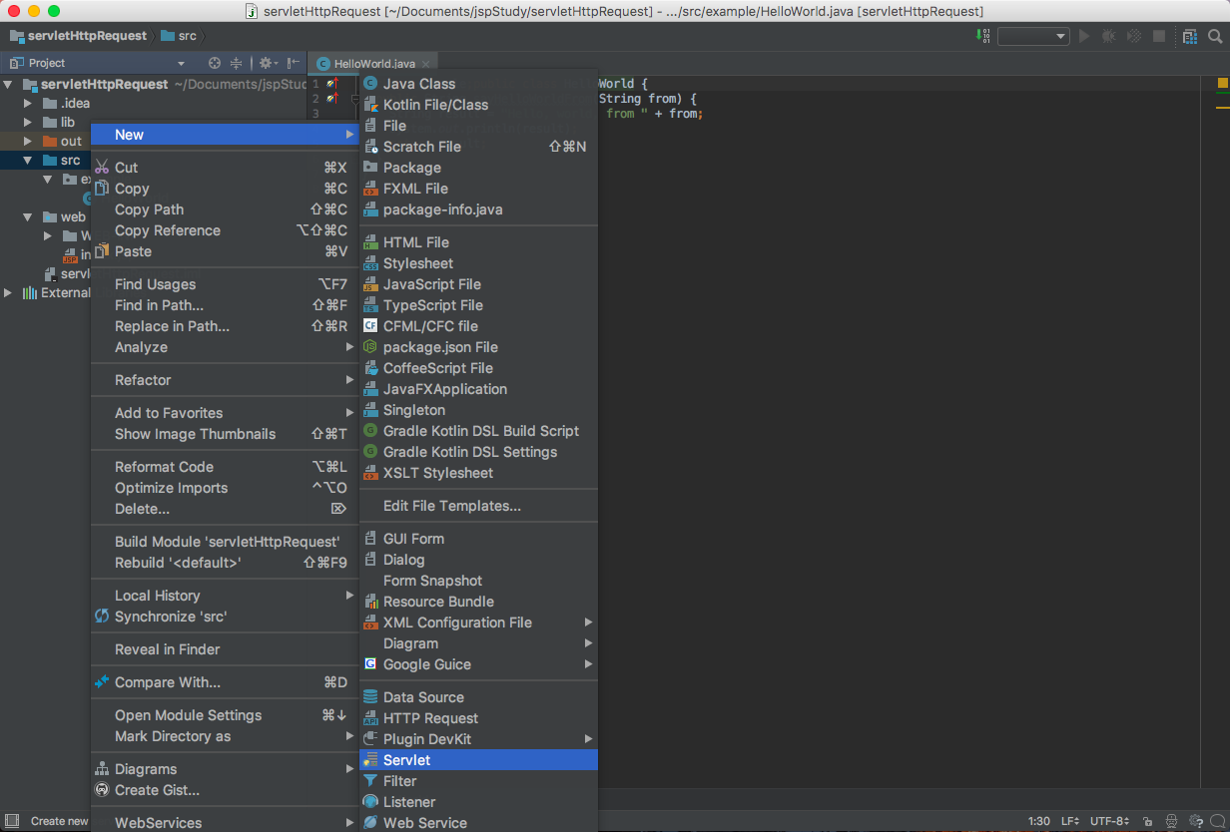Click the HTML File icon
Screen dimensions: 1230x832
pos(370,242)
